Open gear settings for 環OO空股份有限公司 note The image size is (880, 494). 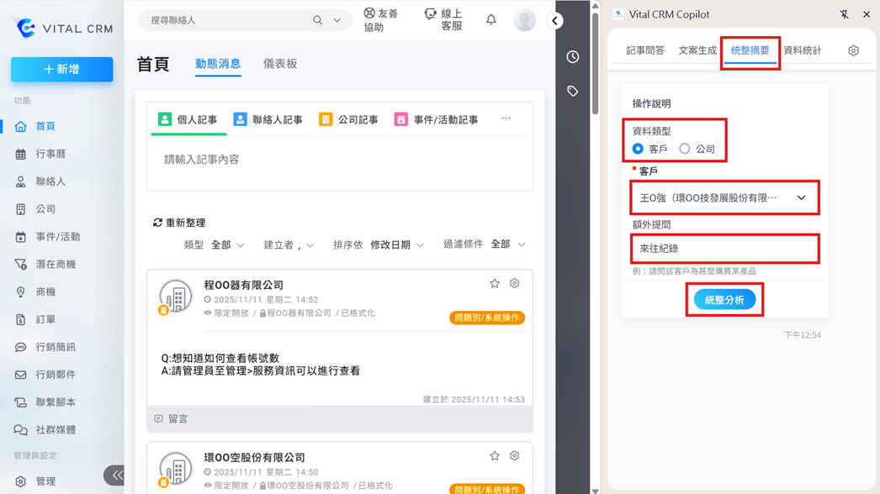[514, 456]
